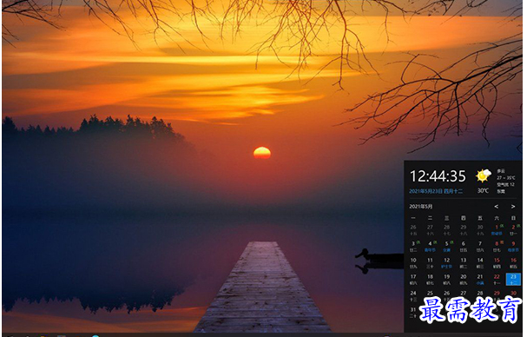Viewport: 527px width, 337px height.
Task: Select May 9 in calendar
Action: pos(513,246)
